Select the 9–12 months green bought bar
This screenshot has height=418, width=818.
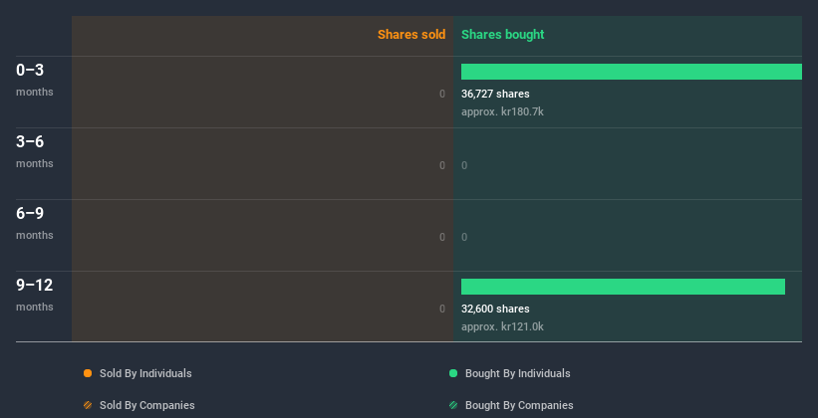coord(623,287)
